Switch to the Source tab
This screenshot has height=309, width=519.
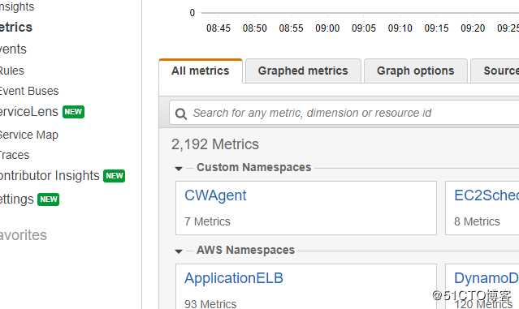point(495,71)
